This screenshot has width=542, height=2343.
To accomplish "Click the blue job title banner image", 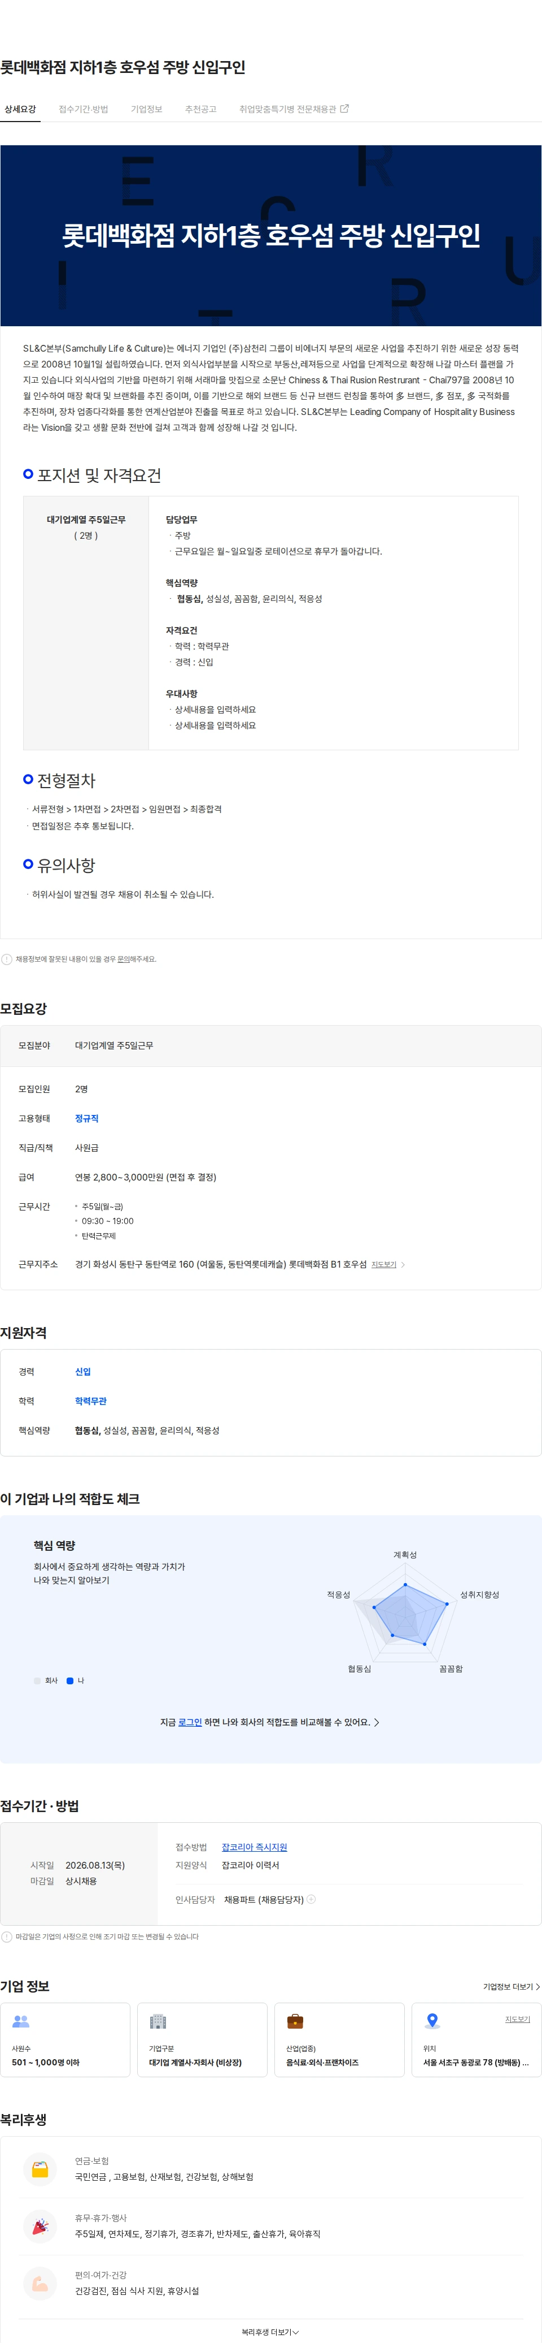I will click(270, 236).
